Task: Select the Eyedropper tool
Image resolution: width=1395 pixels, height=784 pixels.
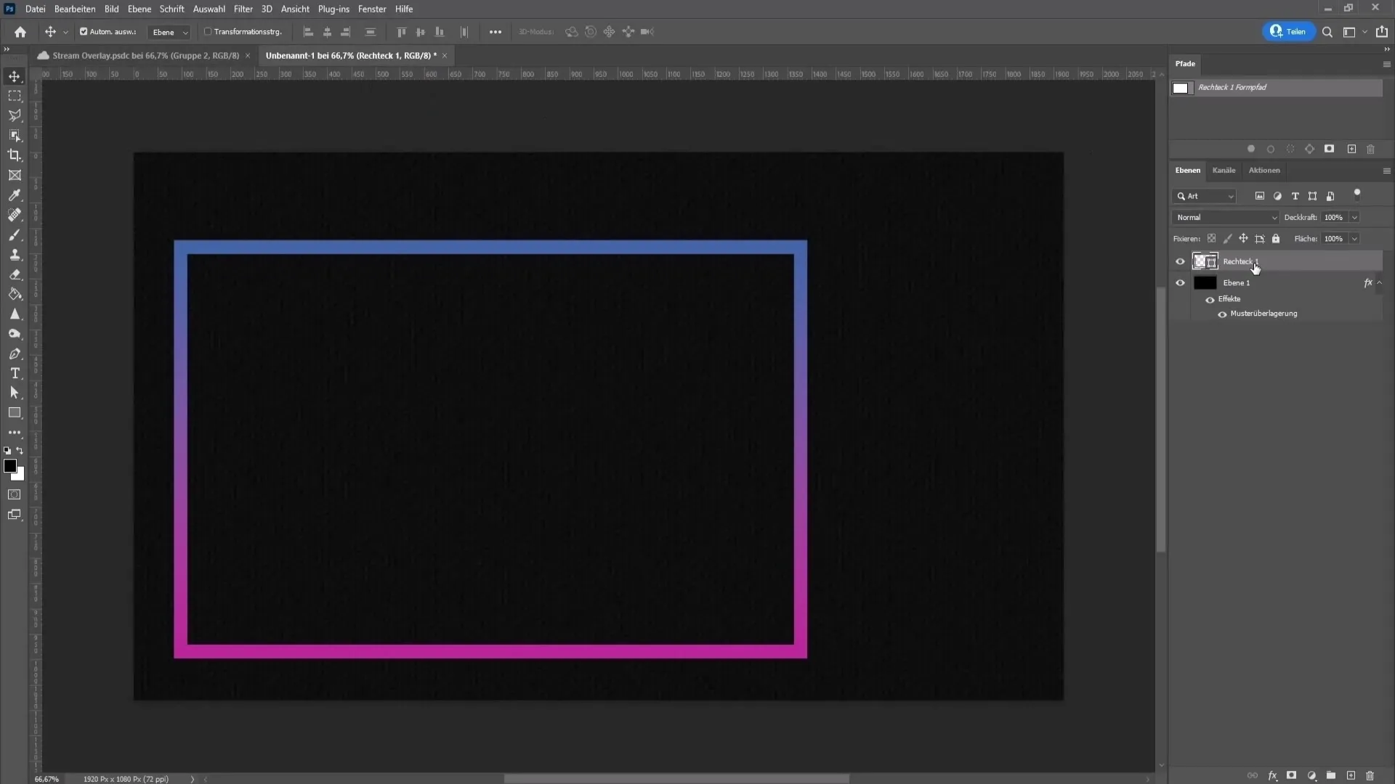Action: pos(15,195)
